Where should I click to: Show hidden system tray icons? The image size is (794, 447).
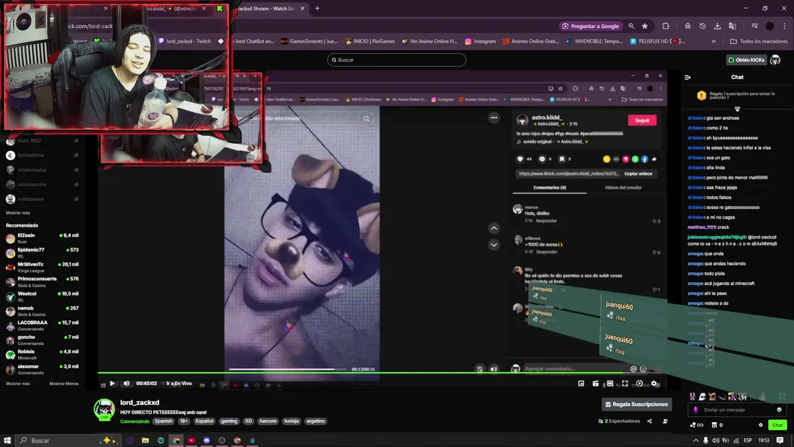pyautogui.click(x=696, y=440)
